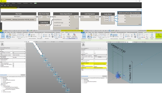Toggle Visible checkbox in right Revit properties

(x=94, y=58)
